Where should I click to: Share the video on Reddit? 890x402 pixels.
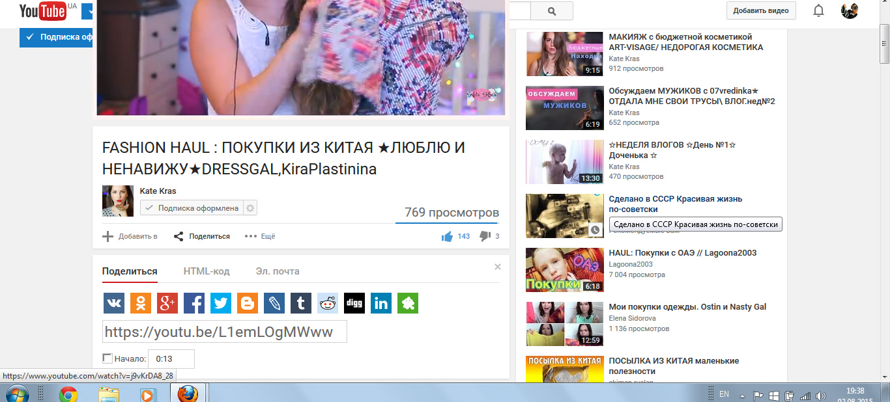click(328, 303)
